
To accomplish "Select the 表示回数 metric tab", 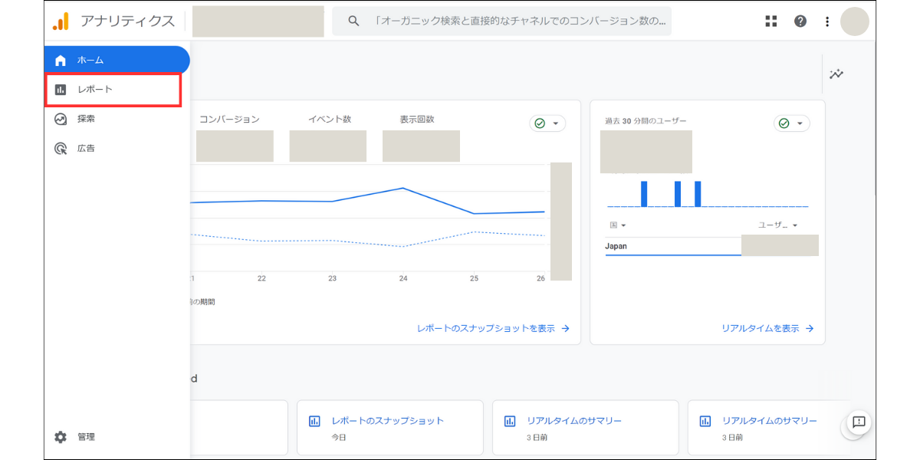I will coord(417,120).
